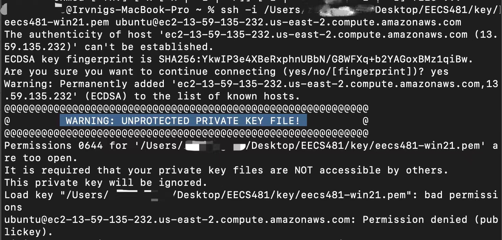Click 'can't be established' text

pos(149,47)
